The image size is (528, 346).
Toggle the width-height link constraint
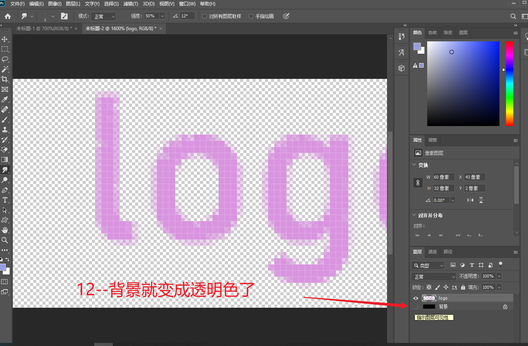click(x=418, y=182)
